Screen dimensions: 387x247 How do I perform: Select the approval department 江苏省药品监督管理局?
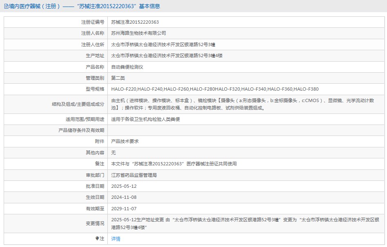coord(134,175)
